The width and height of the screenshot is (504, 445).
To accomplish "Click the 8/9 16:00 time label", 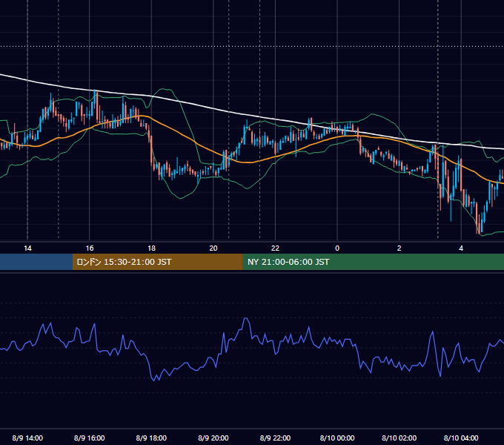I will (90, 438).
